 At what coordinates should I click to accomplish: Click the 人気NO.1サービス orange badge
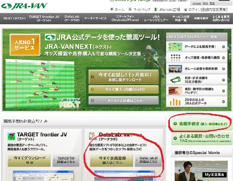(25, 45)
